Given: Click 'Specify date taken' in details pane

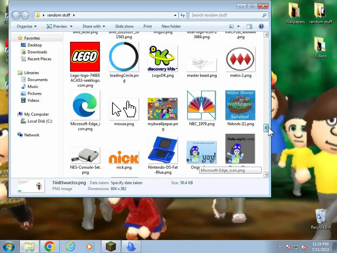Looking at the screenshot, I should [x=127, y=183].
